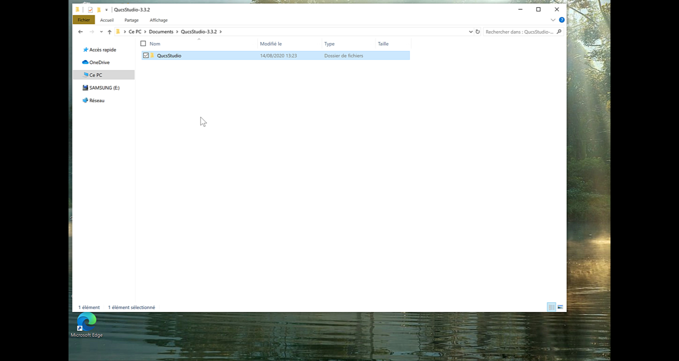679x361 pixels.
Task: Click the QucsStudio folder icon
Action: click(153, 56)
